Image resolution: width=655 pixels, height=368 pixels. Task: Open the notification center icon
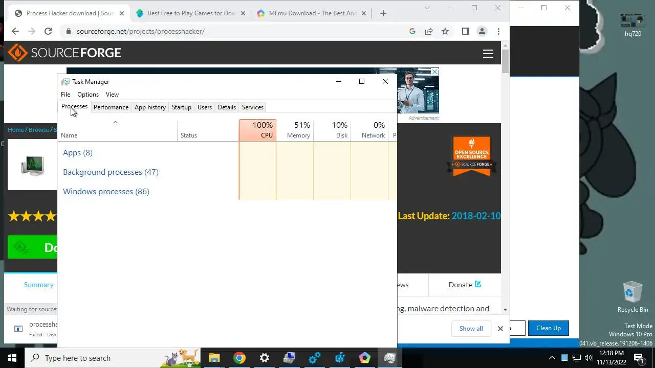tap(639, 358)
